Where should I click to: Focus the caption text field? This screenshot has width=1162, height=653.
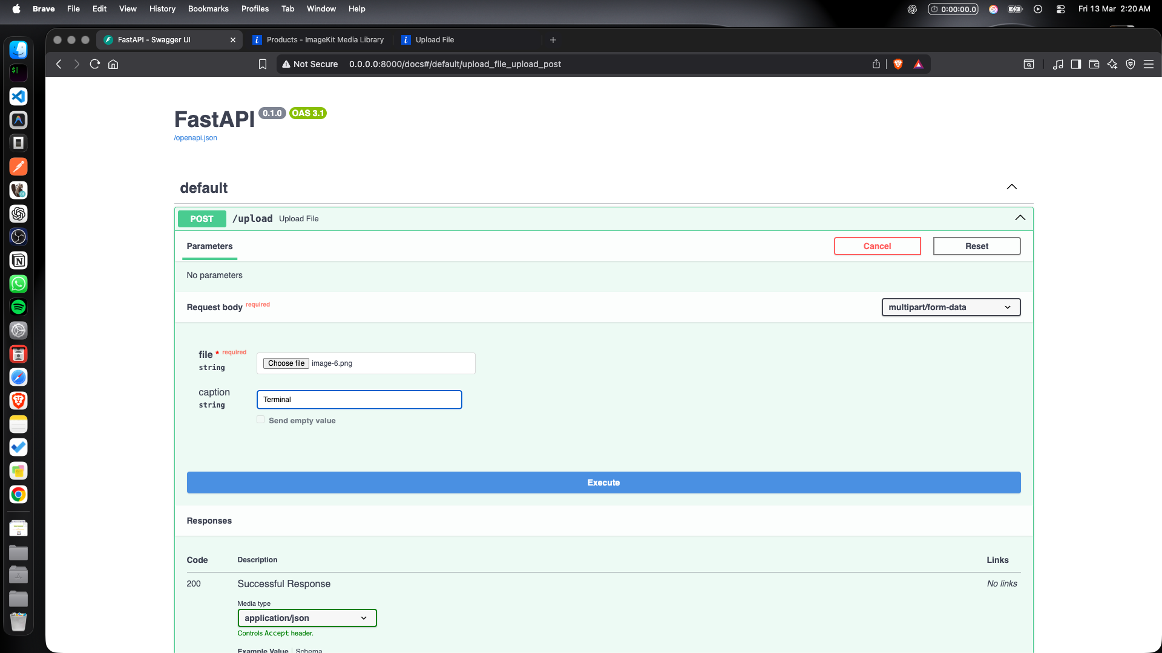pos(359,400)
